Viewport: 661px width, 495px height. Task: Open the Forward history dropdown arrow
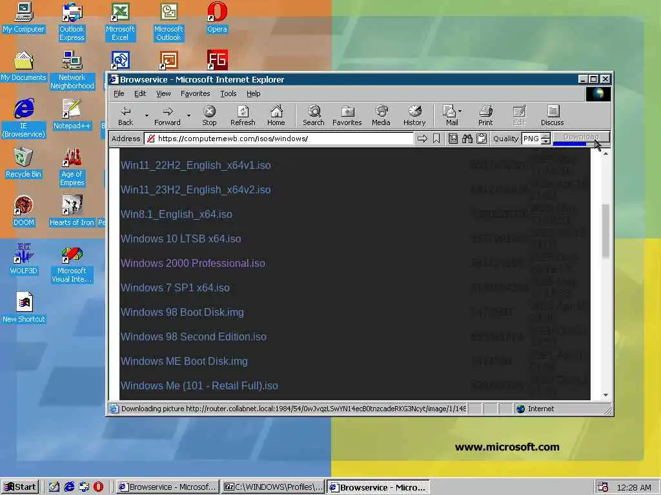[x=188, y=115]
